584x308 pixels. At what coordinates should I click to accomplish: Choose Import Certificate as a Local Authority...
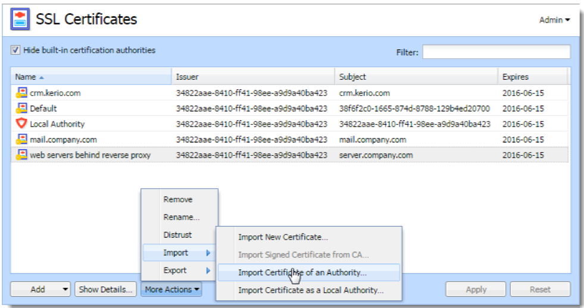point(311,290)
